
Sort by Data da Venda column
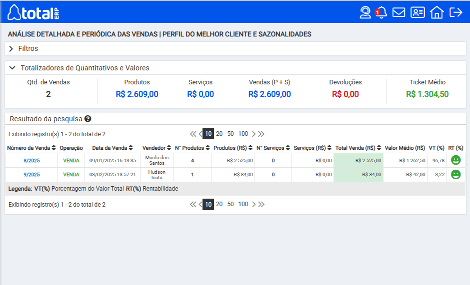(x=112, y=148)
